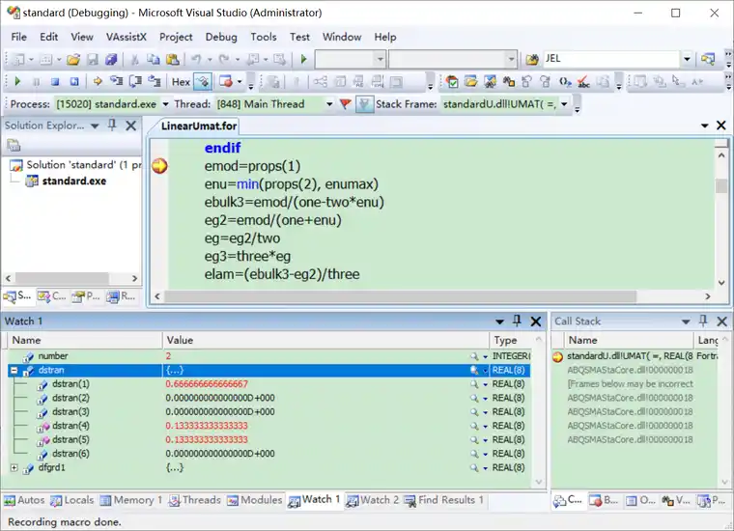Open the File menu
The width and height of the screenshot is (734, 531).
(x=18, y=37)
